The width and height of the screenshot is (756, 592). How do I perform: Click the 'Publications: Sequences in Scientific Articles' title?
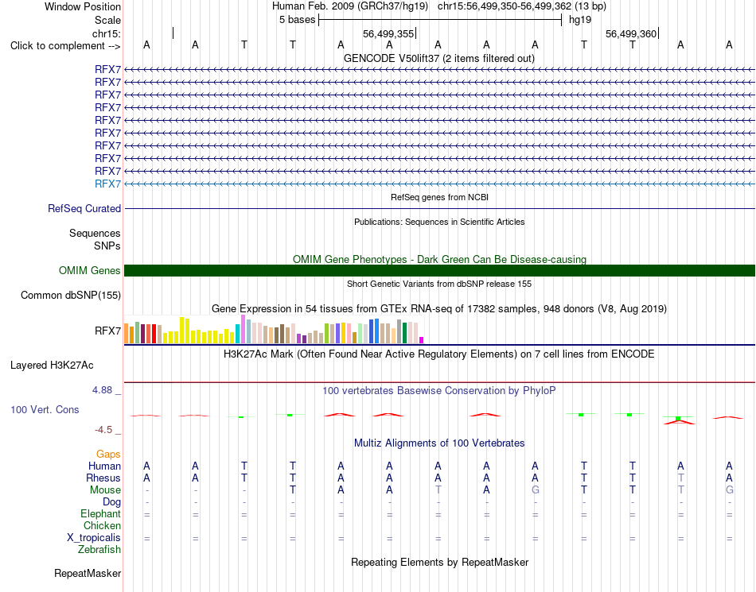point(439,222)
